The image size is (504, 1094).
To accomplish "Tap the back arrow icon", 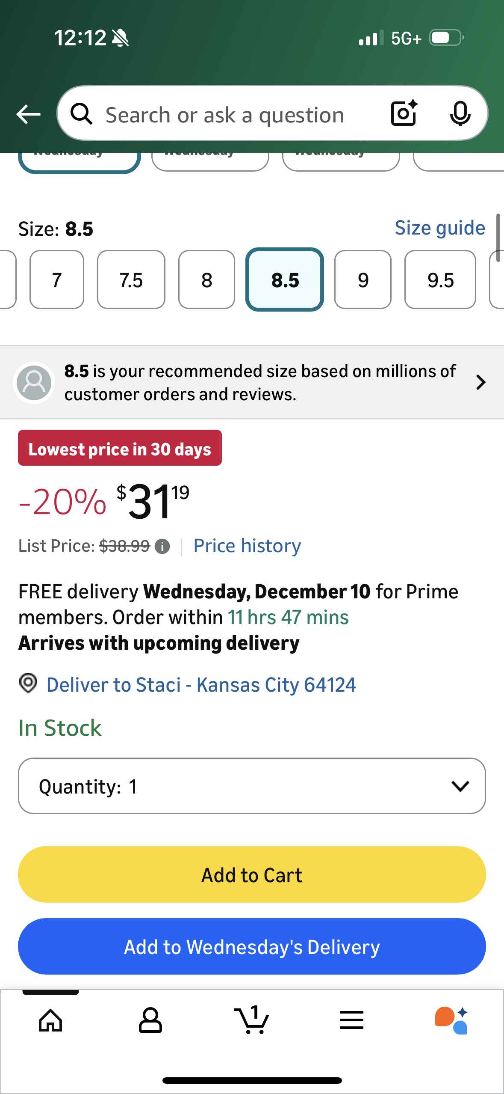I will click(x=28, y=114).
